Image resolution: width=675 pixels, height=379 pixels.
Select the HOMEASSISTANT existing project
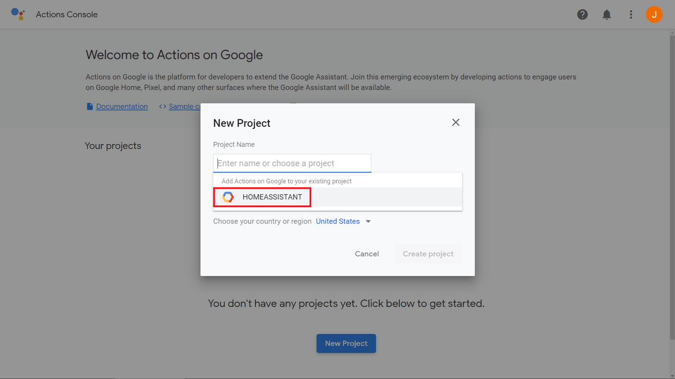[x=337, y=197]
